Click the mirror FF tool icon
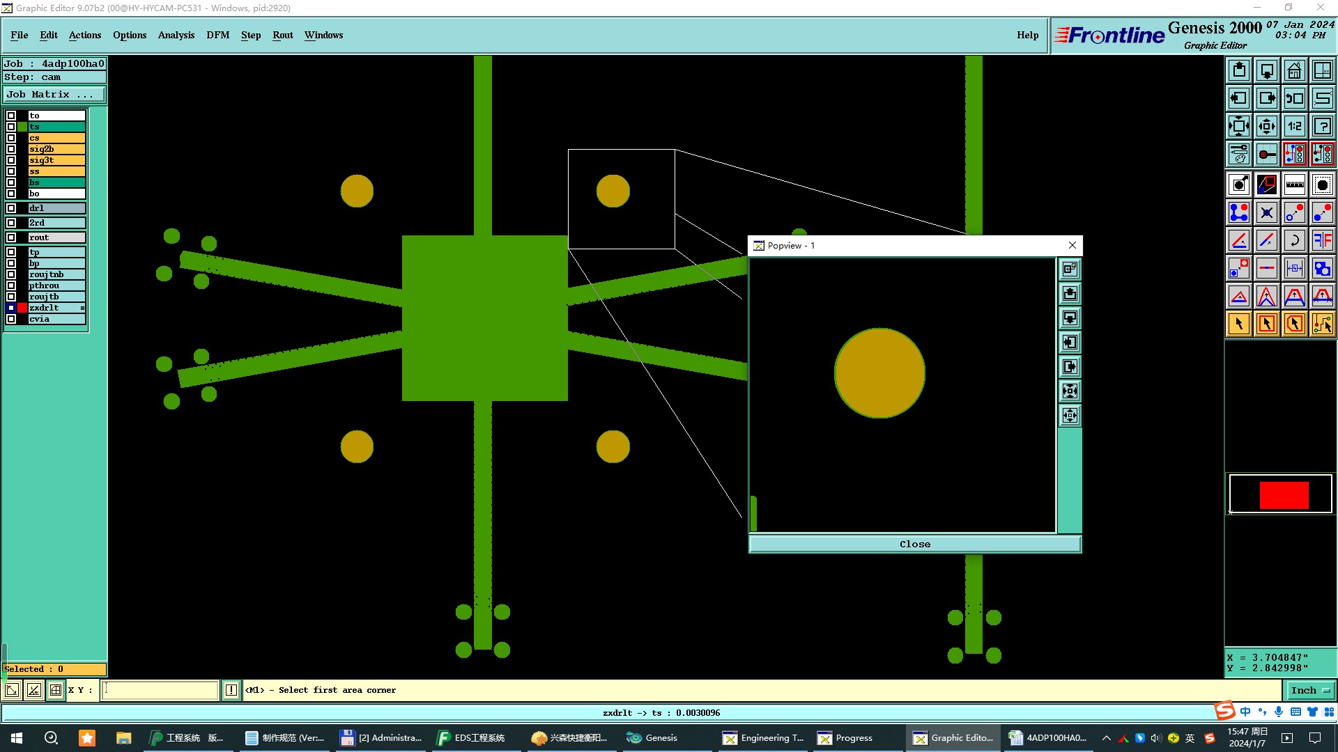 pyautogui.click(x=1322, y=240)
